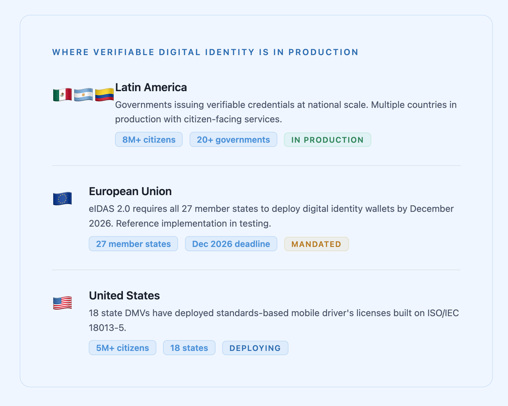Open the European Union heading
The height and width of the screenshot is (406, 508).
pos(130,192)
